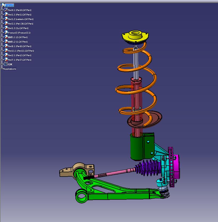Click the Part8.1 part icon
218x222 pixels.
[6, 46]
